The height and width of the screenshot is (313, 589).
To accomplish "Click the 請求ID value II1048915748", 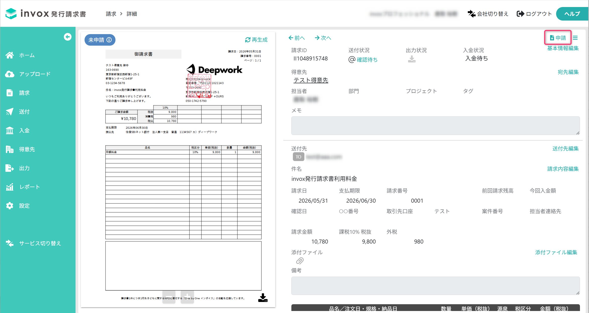I will coord(311,58).
